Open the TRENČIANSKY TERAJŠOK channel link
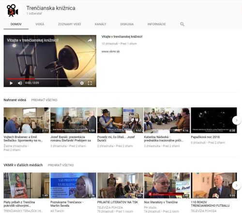The image size is (242, 213). coord(23,211)
